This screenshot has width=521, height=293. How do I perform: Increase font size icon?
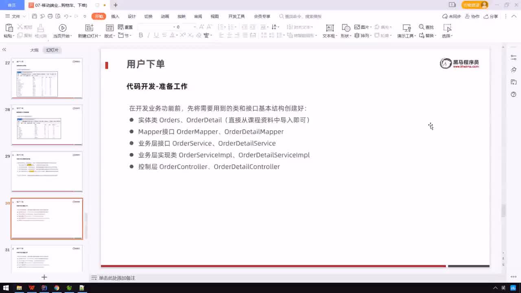[202, 27]
